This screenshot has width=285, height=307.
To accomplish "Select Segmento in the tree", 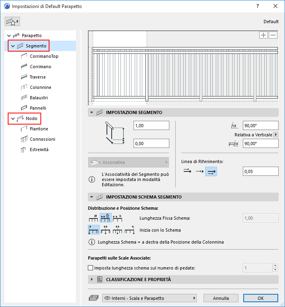I will [x=36, y=46].
